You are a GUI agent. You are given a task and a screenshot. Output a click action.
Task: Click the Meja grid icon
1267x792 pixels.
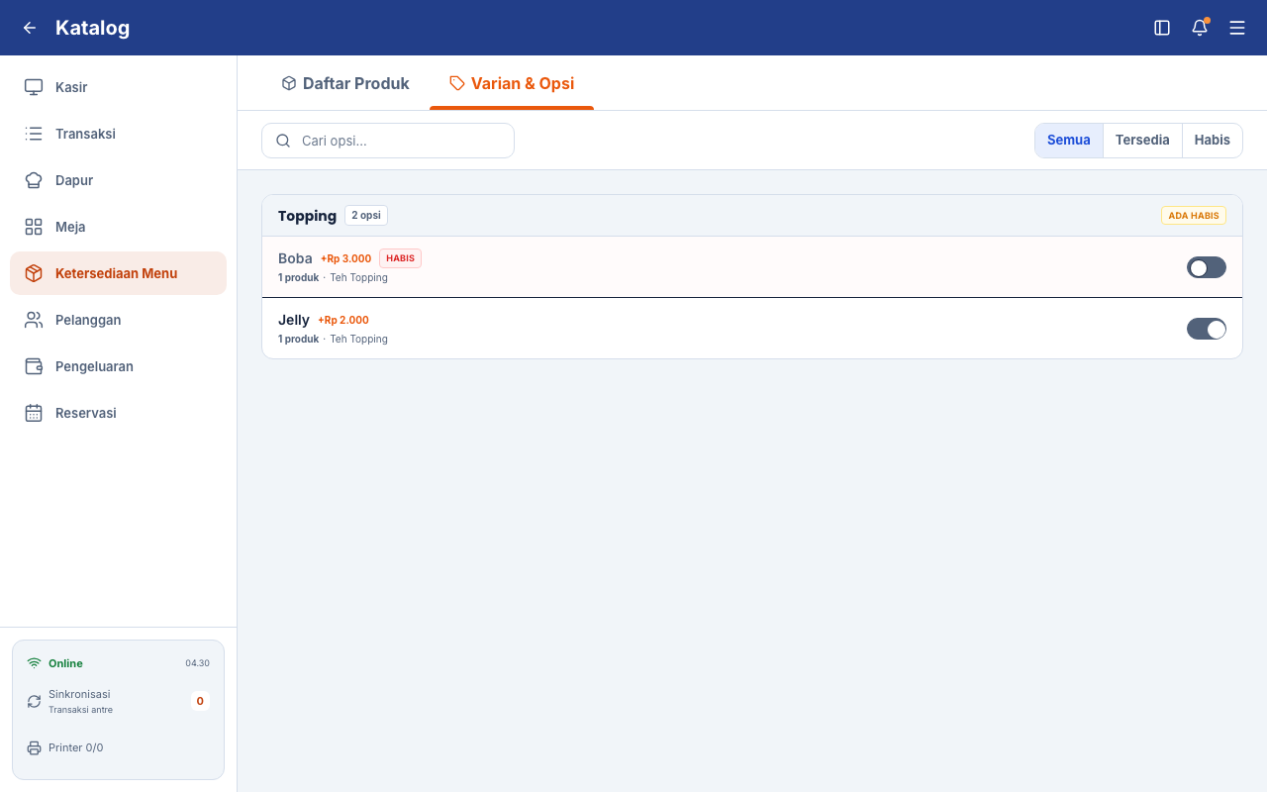point(34,227)
